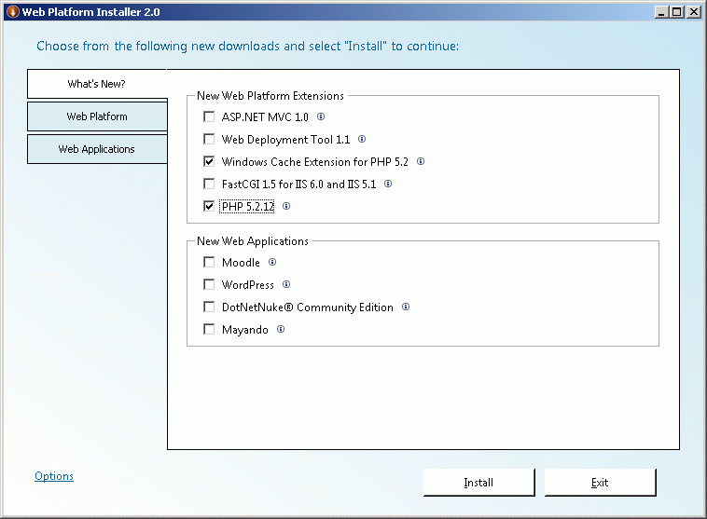707x519 pixels.
Task: Minimize the Web Platform Installer window
Action: [x=661, y=12]
